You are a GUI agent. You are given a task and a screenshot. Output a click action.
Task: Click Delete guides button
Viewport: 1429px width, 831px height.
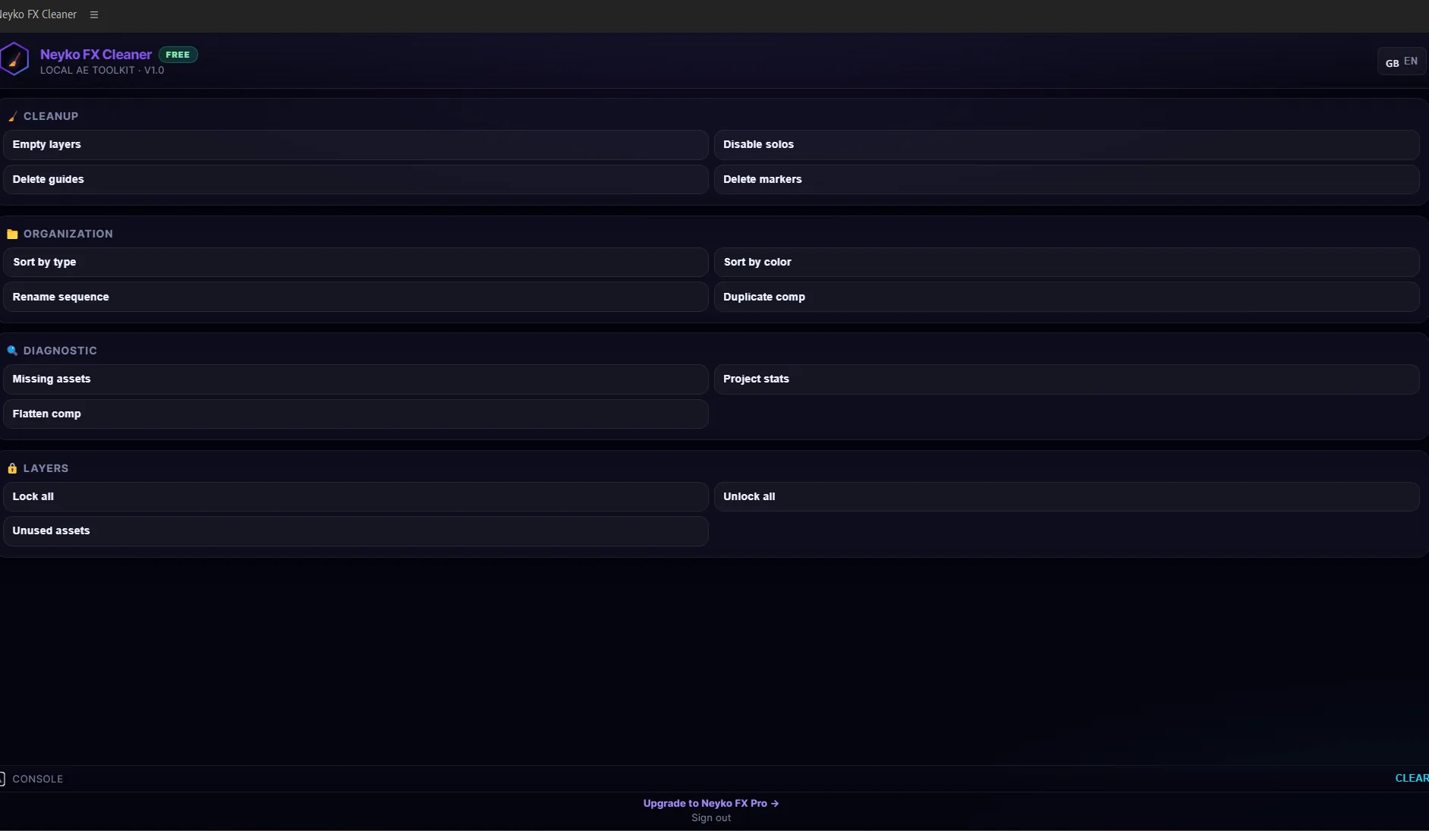pos(356,179)
